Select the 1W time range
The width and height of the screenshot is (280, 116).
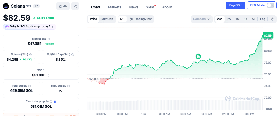pos(229,19)
